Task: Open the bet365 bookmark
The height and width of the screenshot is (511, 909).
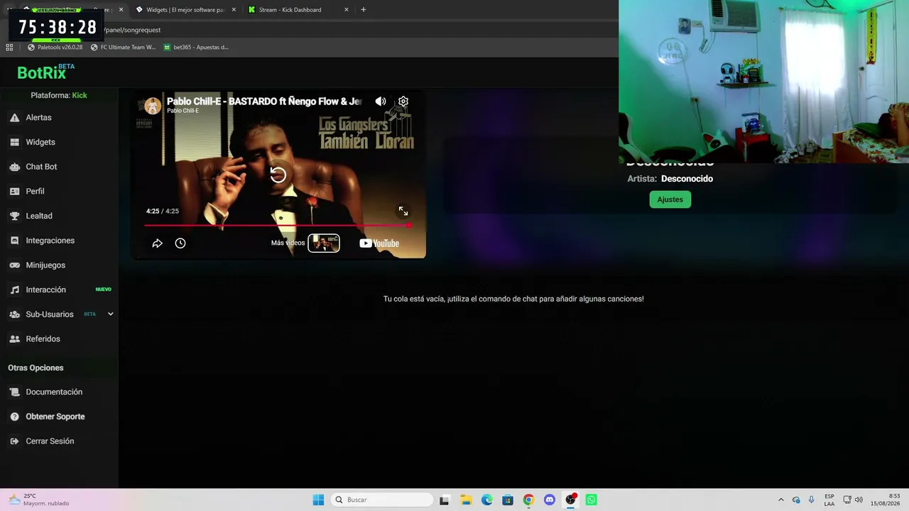Action: tap(196, 48)
